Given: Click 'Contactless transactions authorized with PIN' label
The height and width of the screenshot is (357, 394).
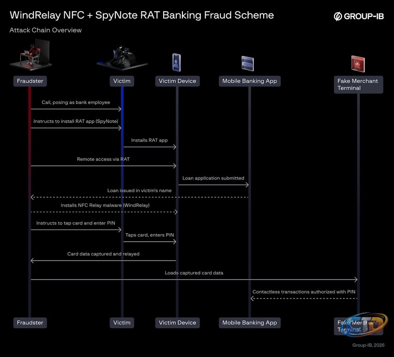Looking at the screenshot, I should click(x=304, y=292).
